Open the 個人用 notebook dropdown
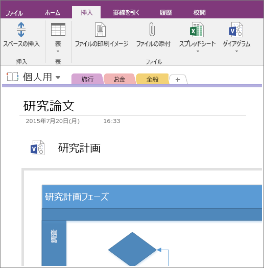Image resolution: width=264 pixels, height=268 pixels. [58, 78]
